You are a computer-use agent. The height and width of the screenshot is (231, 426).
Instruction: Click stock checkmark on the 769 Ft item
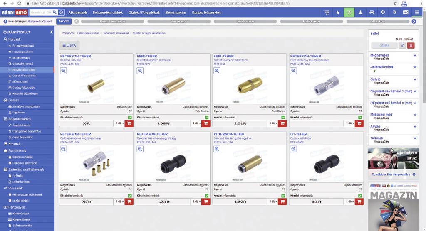[x=130, y=196]
